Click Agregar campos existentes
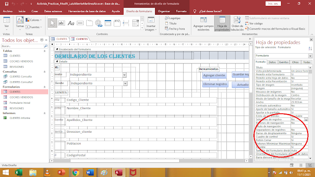This screenshot has width=315, height=177. [203, 24]
